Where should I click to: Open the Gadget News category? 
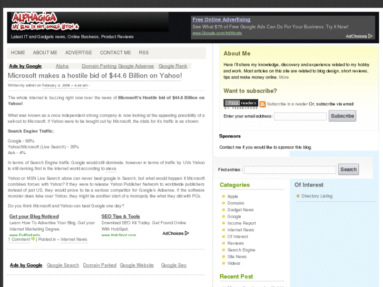point(240,210)
